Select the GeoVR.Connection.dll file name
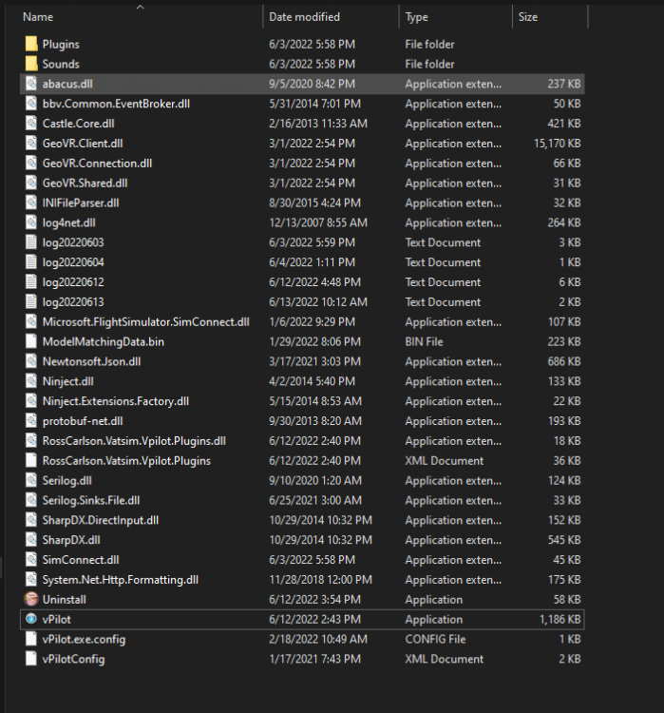This screenshot has width=664, height=713. [97, 164]
